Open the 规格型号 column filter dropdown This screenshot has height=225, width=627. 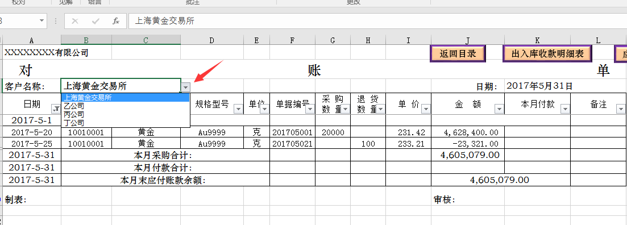tap(238, 109)
